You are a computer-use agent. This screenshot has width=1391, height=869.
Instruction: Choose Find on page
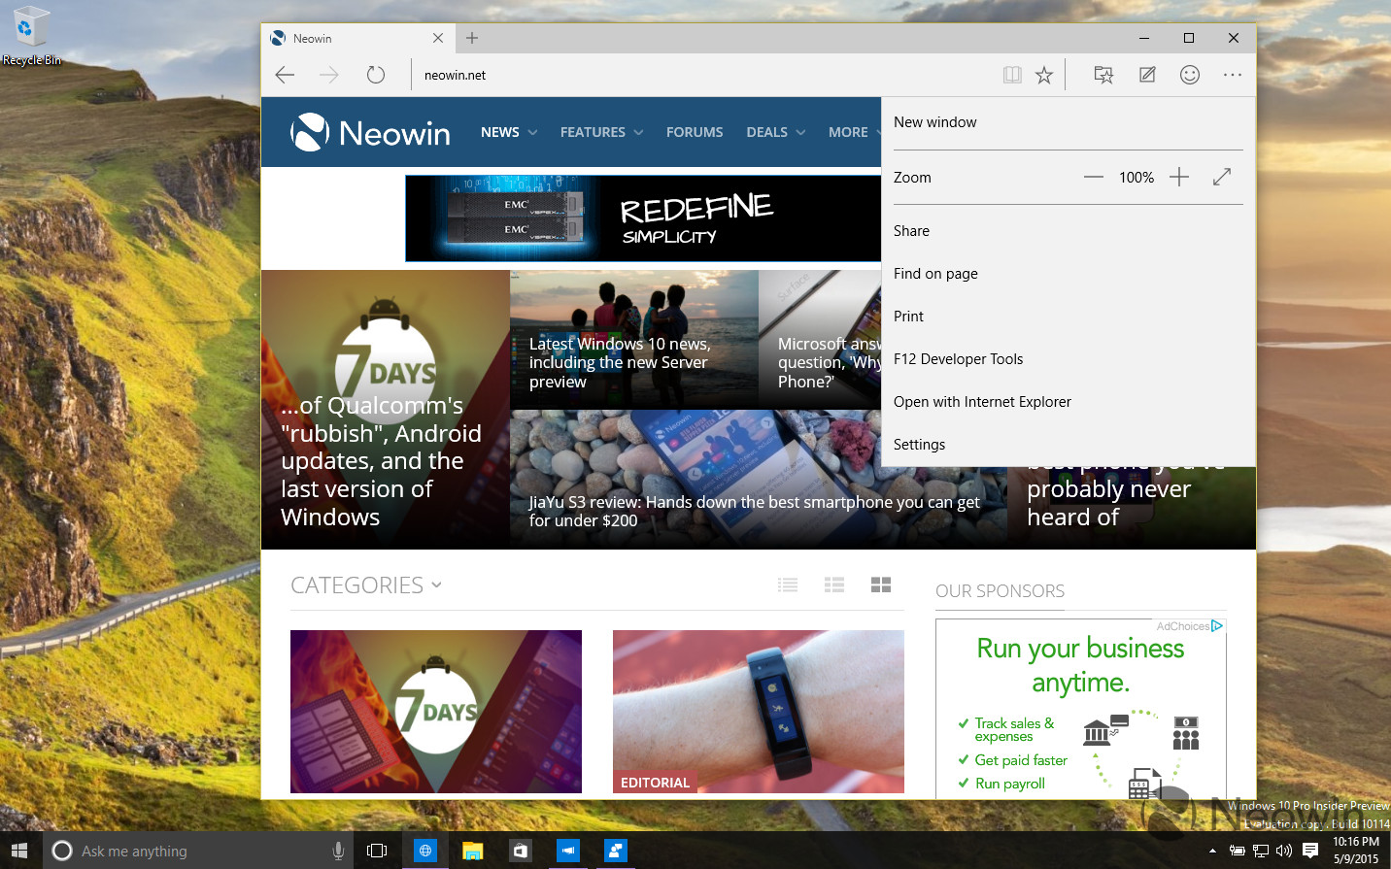1069,274
